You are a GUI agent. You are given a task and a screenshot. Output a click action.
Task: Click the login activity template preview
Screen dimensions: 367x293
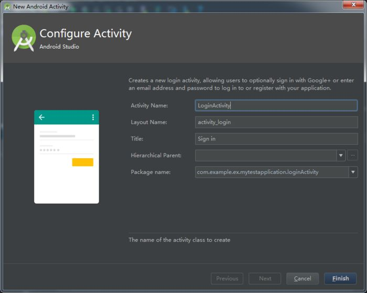point(67,157)
